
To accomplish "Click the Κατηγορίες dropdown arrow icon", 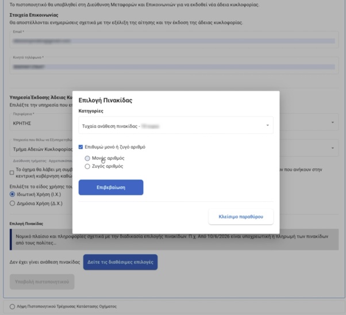I will [x=267, y=125].
